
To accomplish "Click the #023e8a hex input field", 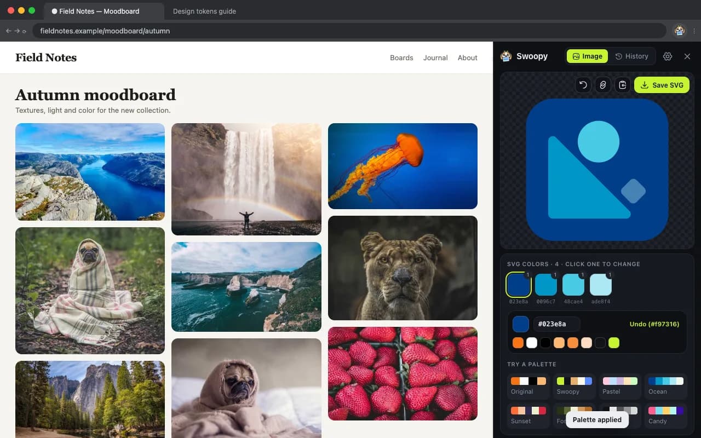I will point(556,324).
